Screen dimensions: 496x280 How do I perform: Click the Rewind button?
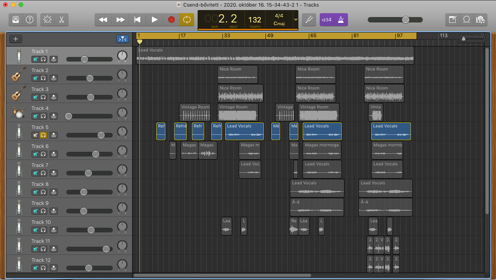pos(103,19)
